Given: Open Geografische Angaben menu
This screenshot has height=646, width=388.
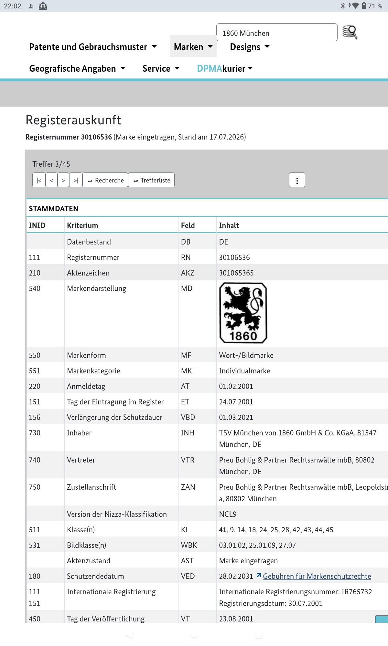Looking at the screenshot, I should pos(77,68).
